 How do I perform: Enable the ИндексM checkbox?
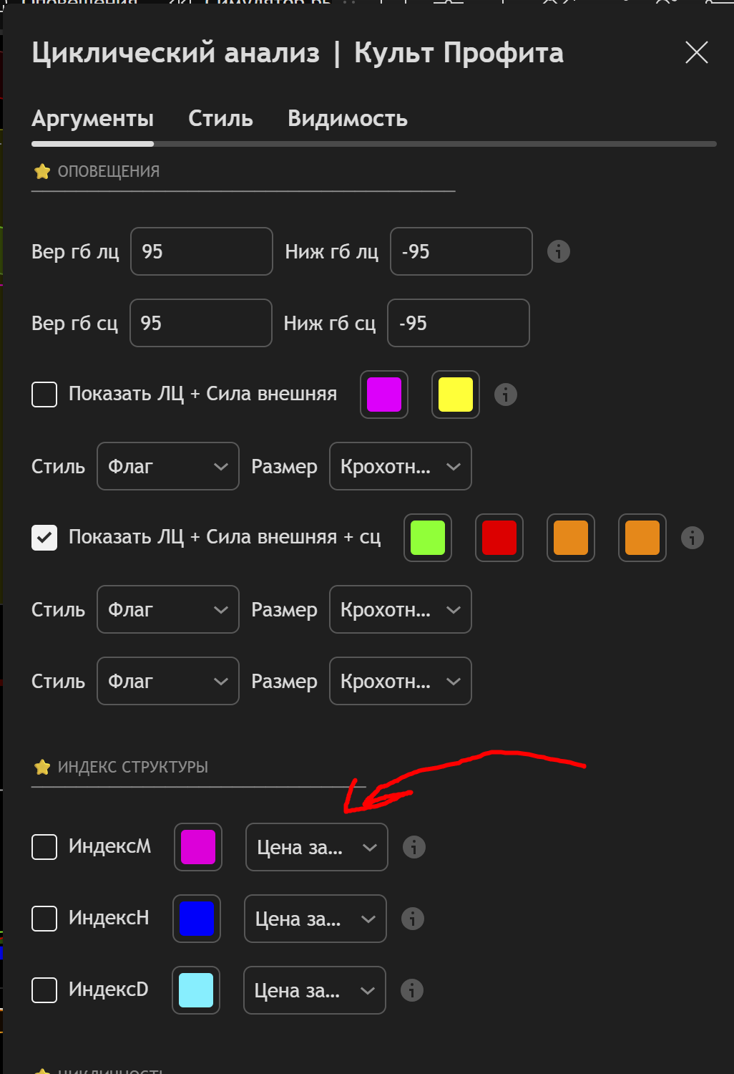pyautogui.click(x=44, y=847)
